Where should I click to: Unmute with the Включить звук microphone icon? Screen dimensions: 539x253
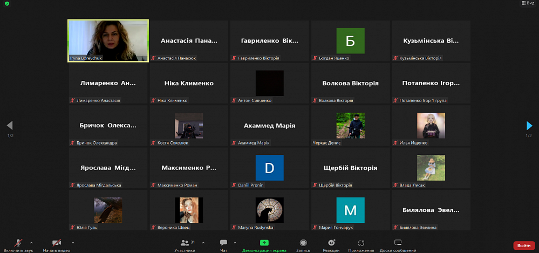[x=18, y=243]
